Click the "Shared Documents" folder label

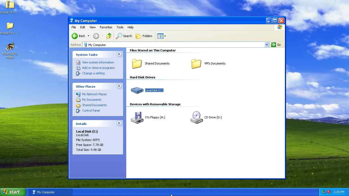point(157,63)
